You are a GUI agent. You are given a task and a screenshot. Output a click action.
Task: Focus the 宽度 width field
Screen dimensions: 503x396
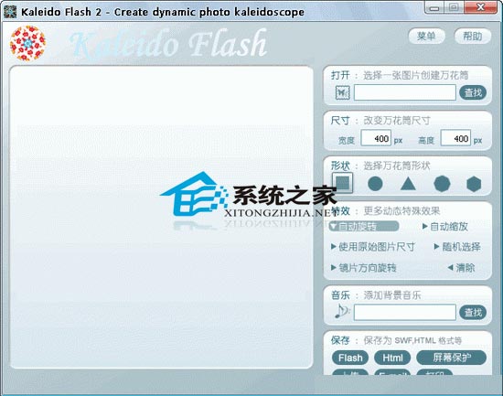tap(376, 138)
